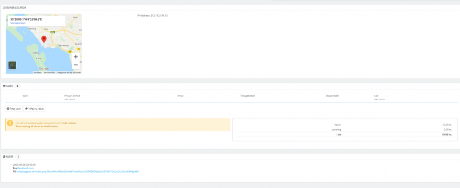Click the KILDER count badge '1'
Screen dimensions: 460x188
pos(18,157)
